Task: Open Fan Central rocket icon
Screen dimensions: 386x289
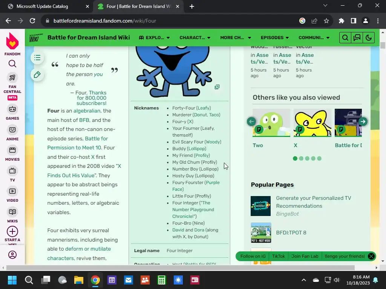Action: 12,78
